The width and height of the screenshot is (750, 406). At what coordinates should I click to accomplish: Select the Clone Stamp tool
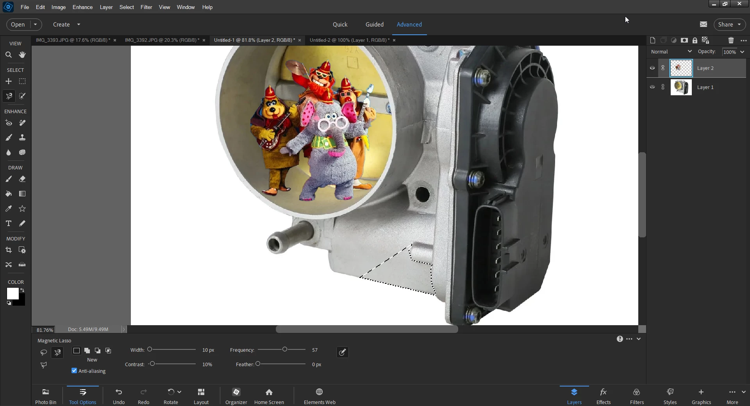click(x=22, y=137)
